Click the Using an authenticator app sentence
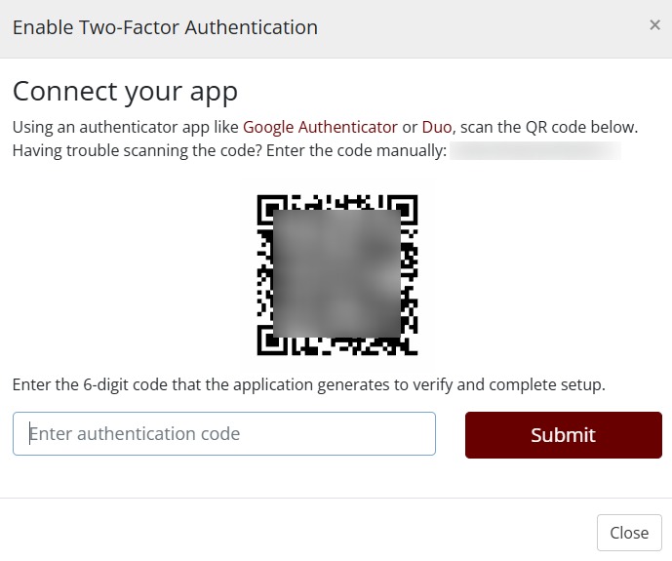Viewport: 672px width, 561px height. click(326, 127)
